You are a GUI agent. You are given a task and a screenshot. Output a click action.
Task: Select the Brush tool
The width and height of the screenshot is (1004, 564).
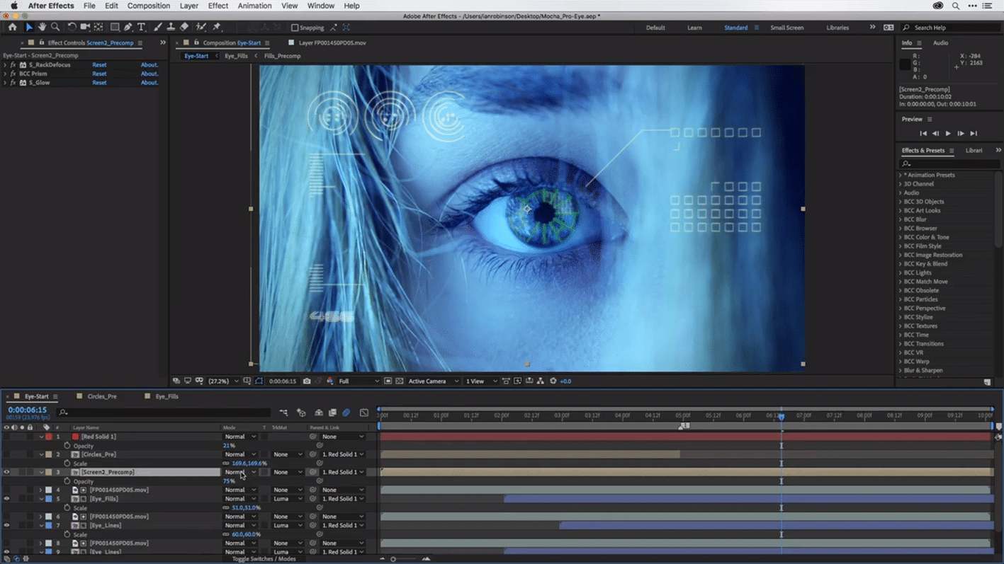(158, 27)
